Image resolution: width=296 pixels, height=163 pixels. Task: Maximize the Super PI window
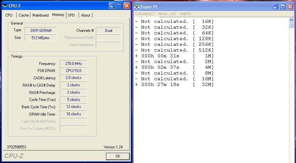(283, 7)
